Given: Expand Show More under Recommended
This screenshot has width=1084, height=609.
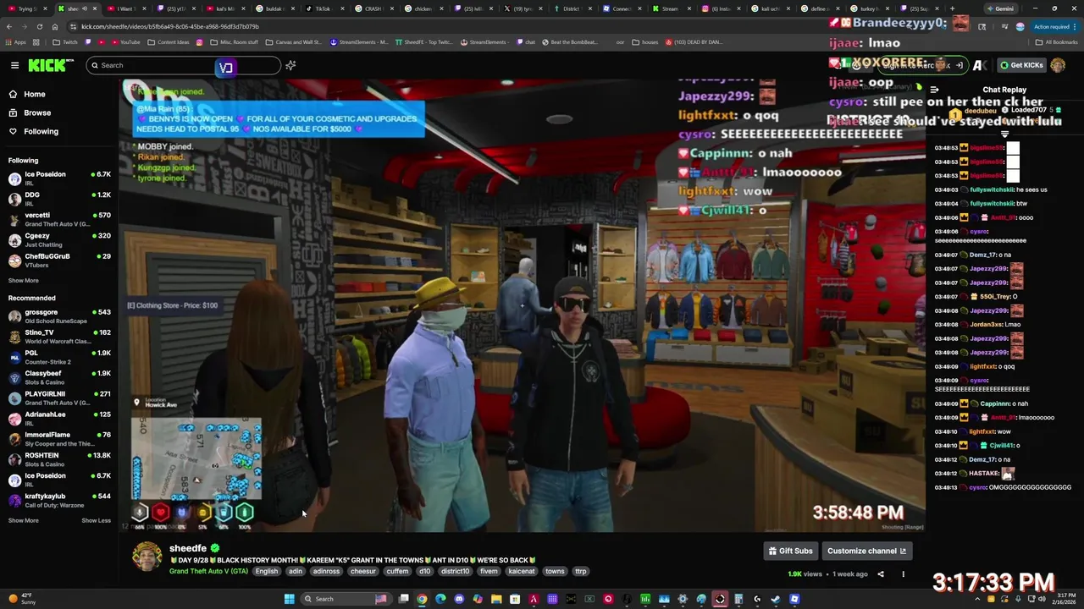Looking at the screenshot, I should tap(24, 520).
